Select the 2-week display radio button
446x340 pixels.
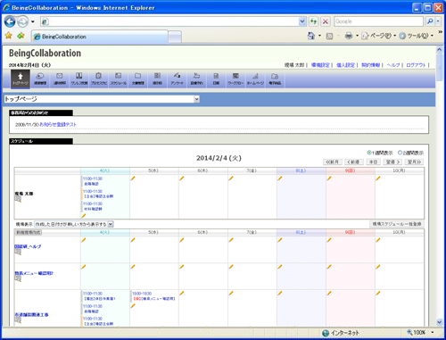401,153
